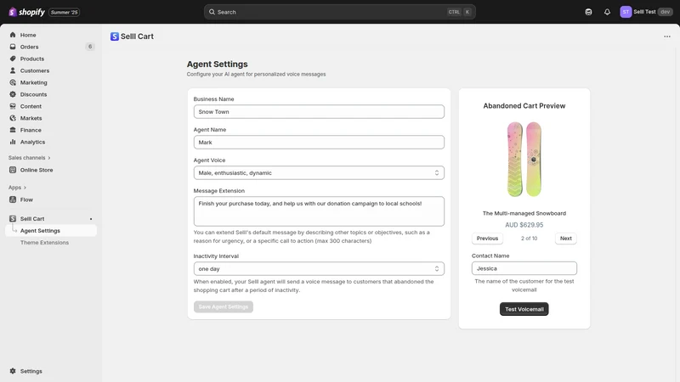680x382 pixels.
Task: Expand the Sales channels section
Action: (29, 158)
